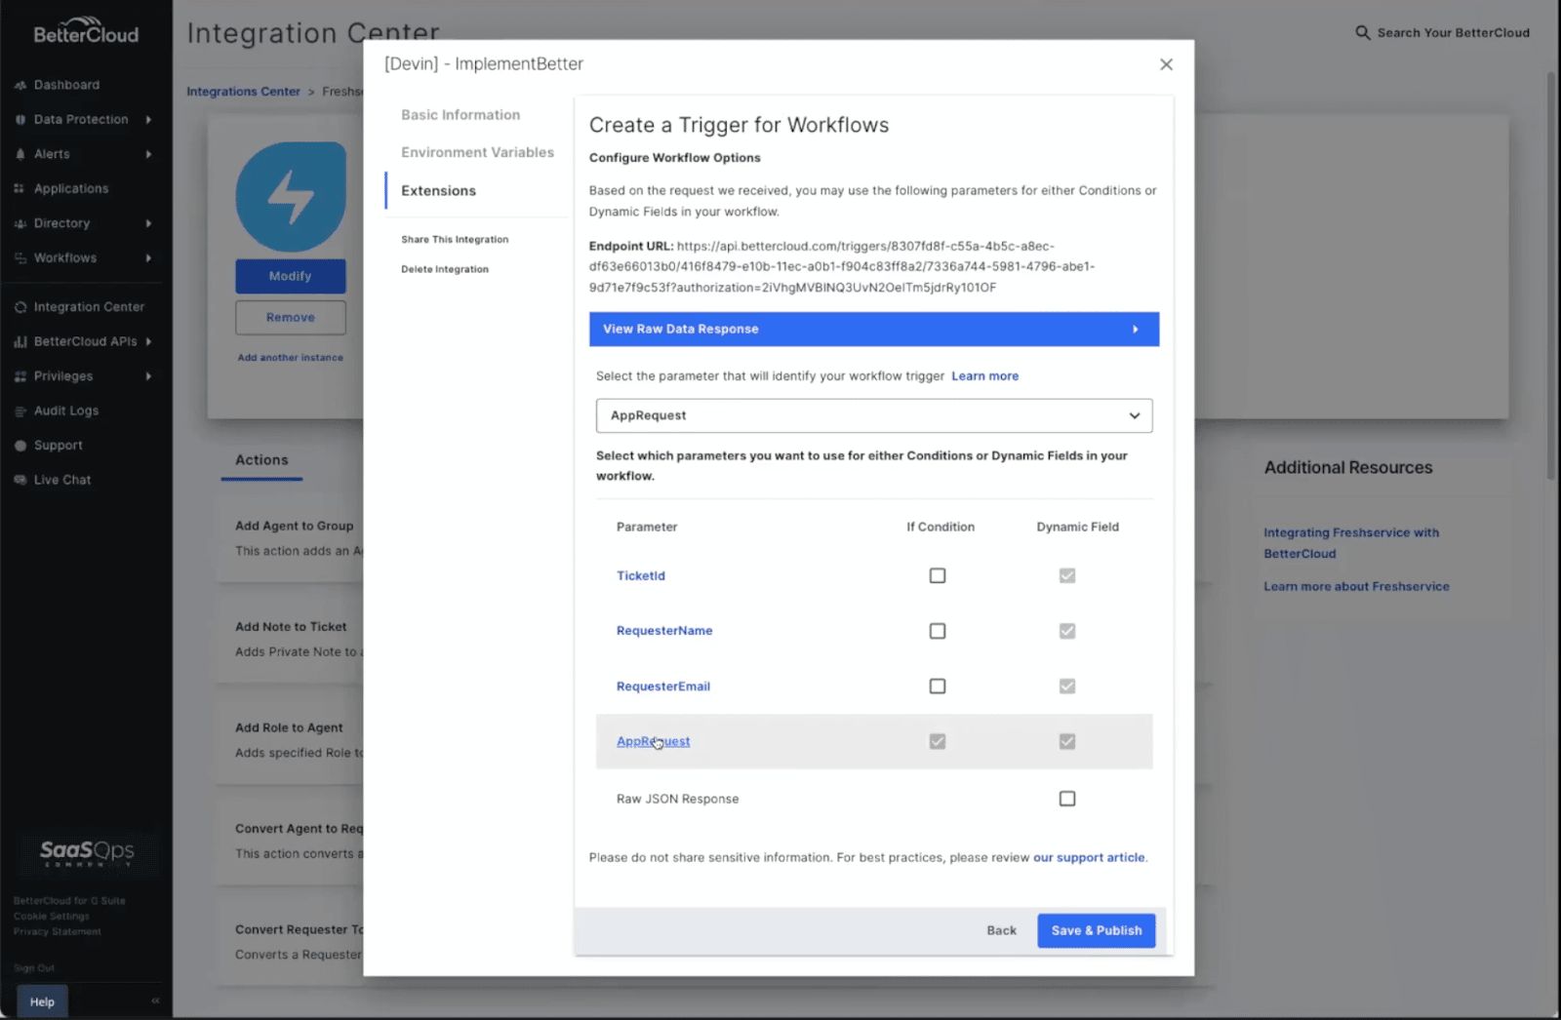Viewport: 1561px width, 1020px height.
Task: Expand Alerts submenu arrow
Action: point(148,154)
